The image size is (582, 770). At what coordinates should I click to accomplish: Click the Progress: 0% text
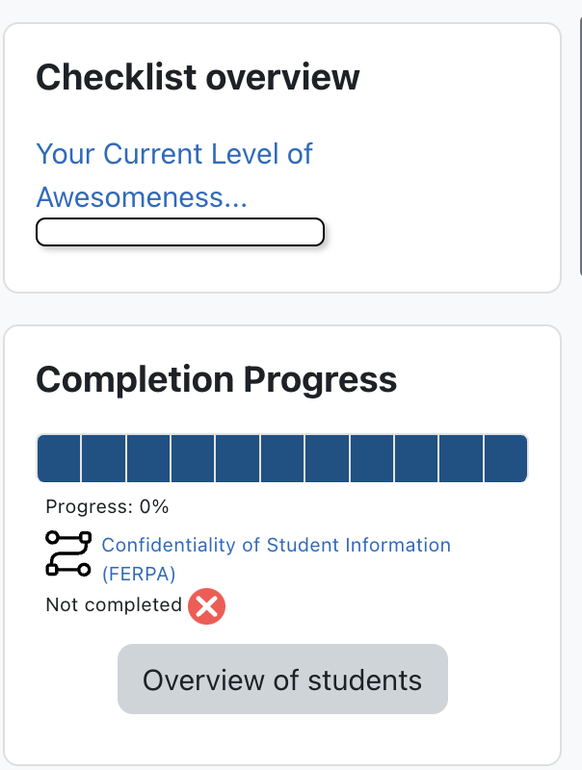click(x=107, y=506)
